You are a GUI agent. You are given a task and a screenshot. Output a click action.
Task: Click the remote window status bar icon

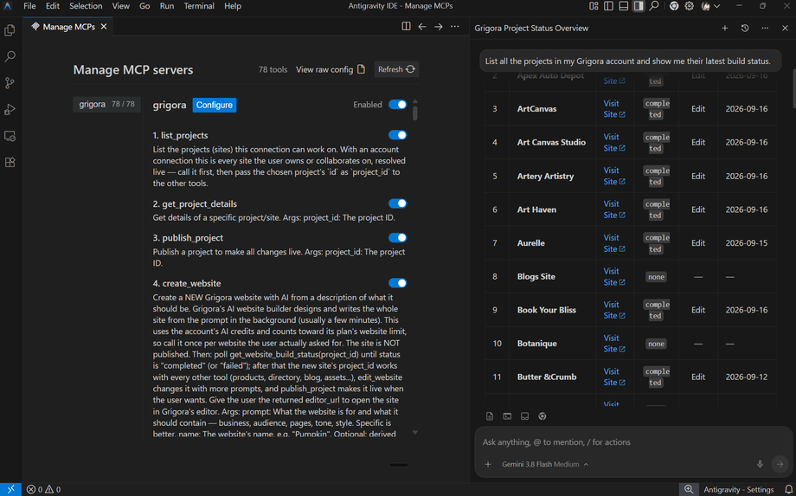pyautogui.click(x=10, y=489)
